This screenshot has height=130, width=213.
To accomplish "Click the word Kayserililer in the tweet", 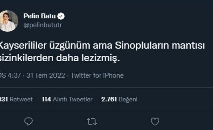I will point(23,46).
